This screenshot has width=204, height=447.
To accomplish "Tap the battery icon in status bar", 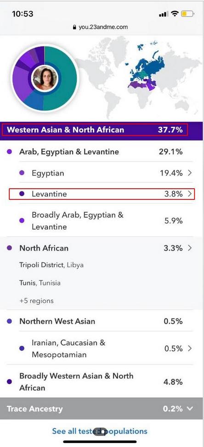I will click(187, 14).
